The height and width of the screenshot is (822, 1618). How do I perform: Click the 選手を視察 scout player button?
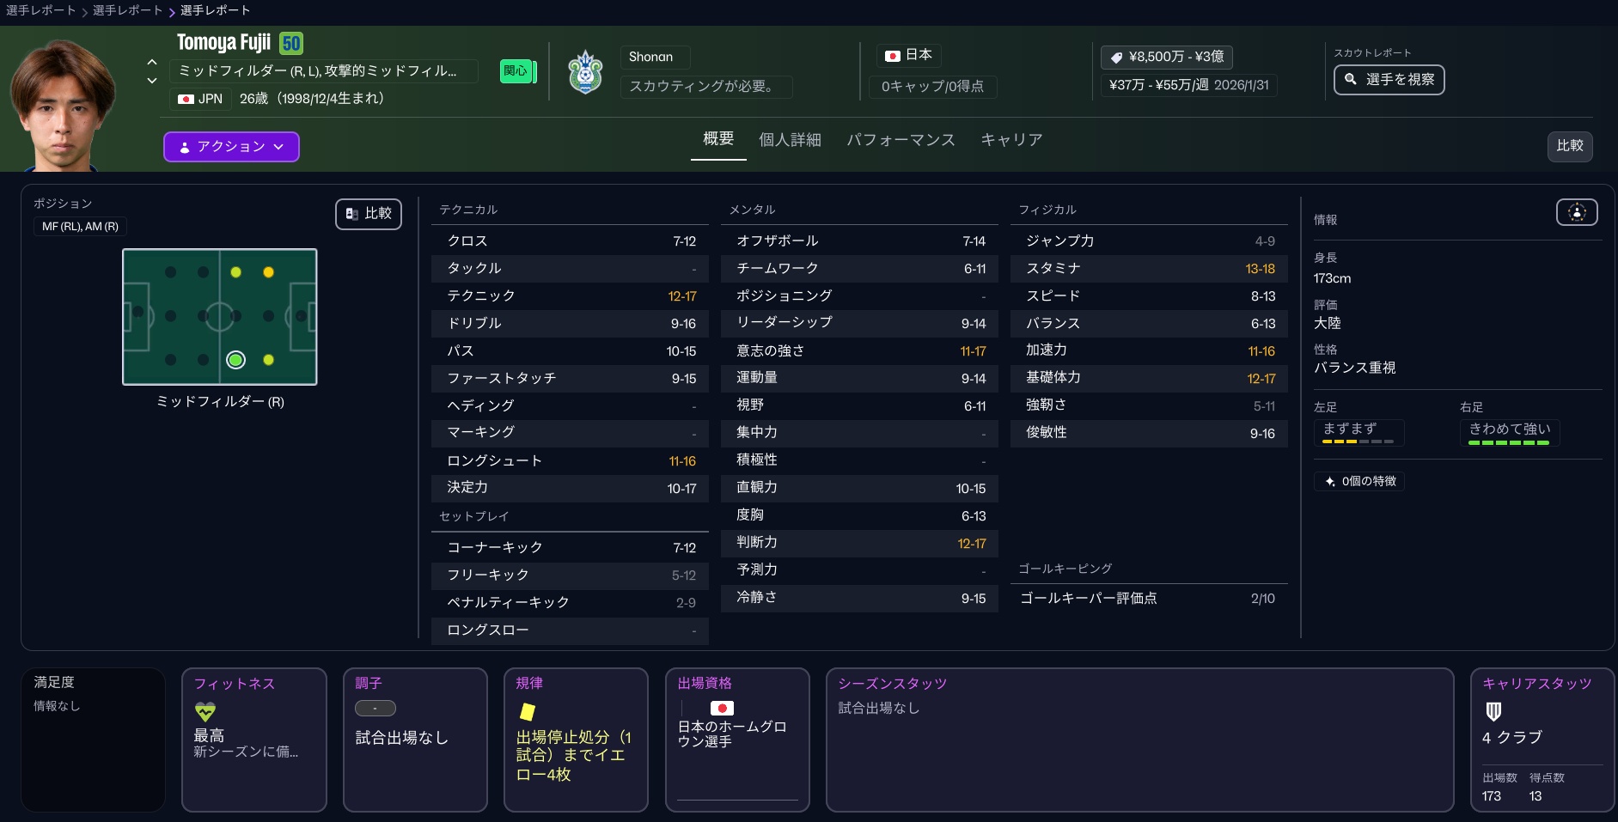click(x=1389, y=80)
